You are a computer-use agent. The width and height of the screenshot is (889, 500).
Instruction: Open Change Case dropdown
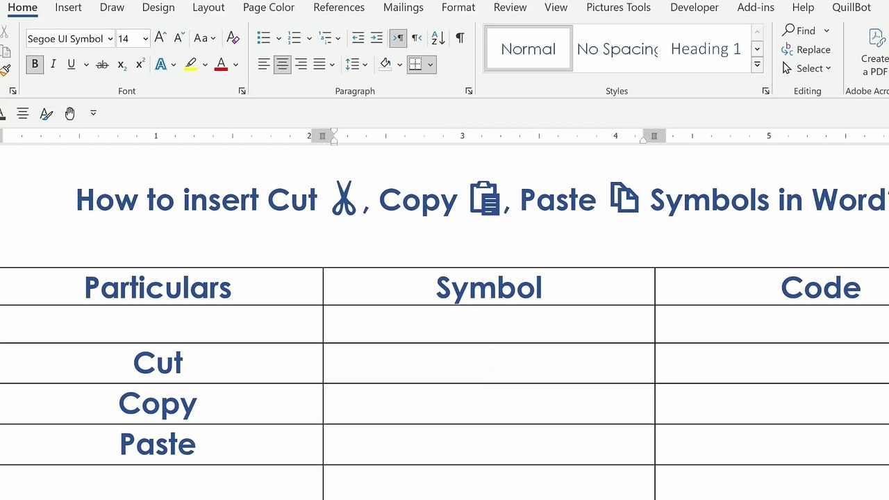tap(205, 38)
